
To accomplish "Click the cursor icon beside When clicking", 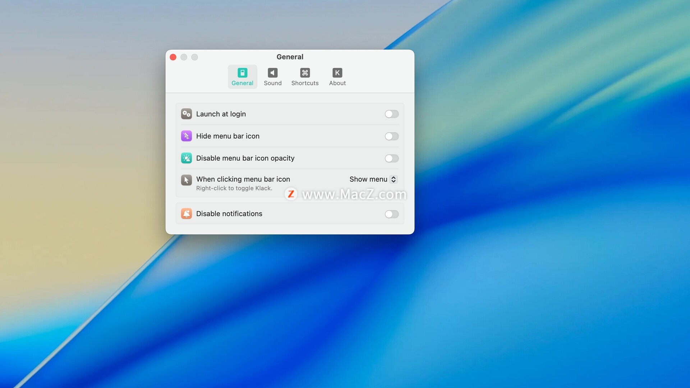I will coord(186,180).
